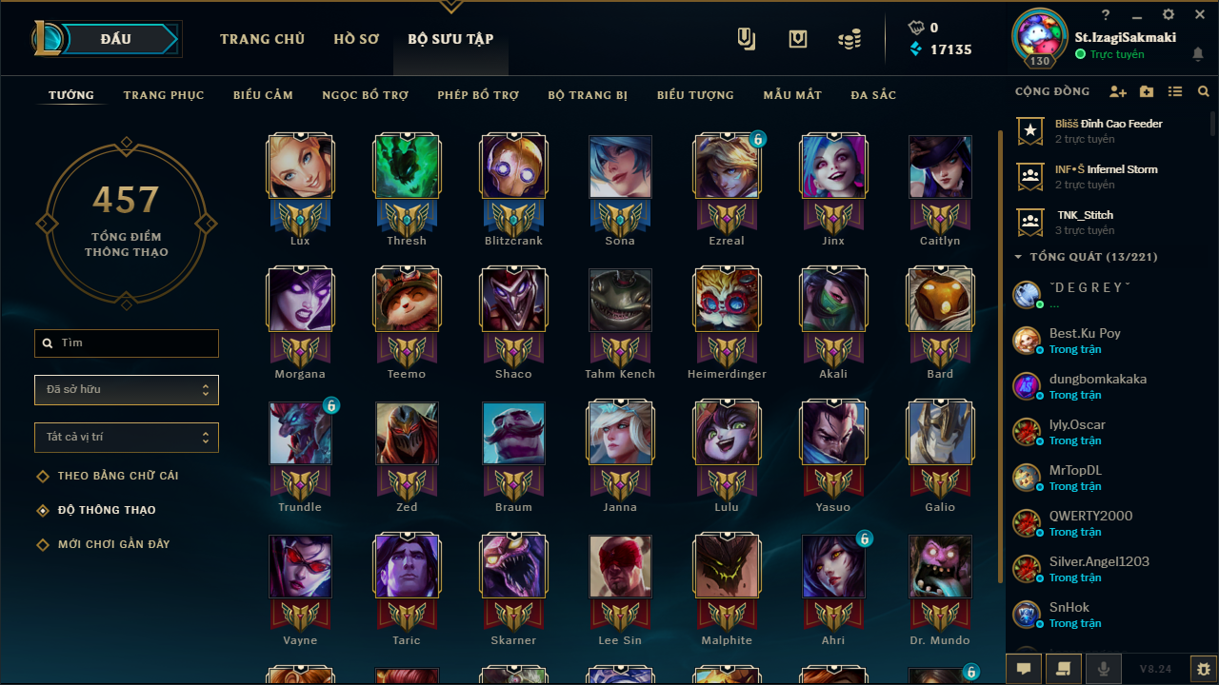The width and height of the screenshot is (1219, 685).
Task: Open the Đã sở hữu dropdown
Action: coord(127,390)
